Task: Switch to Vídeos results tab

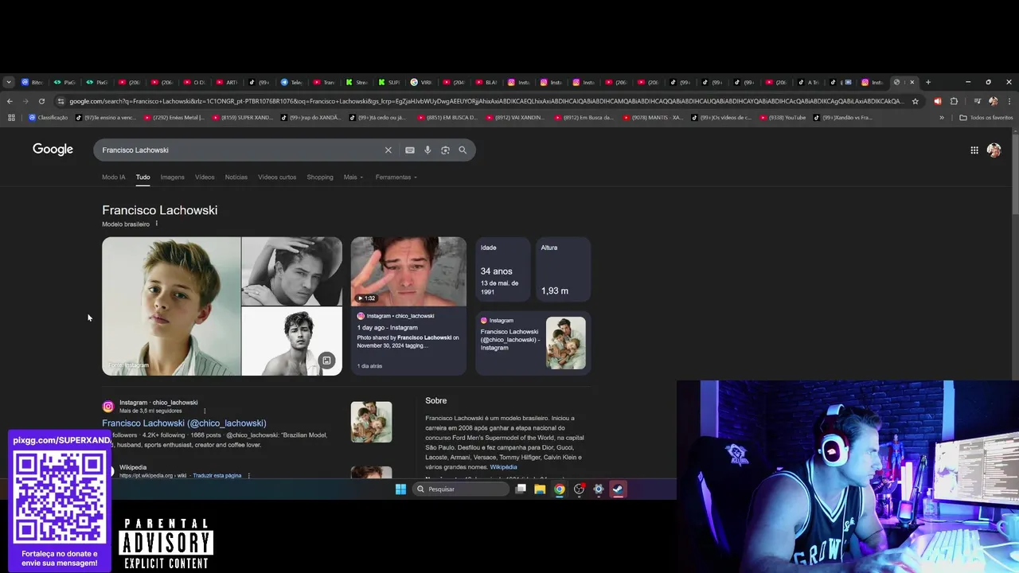Action: tap(205, 177)
